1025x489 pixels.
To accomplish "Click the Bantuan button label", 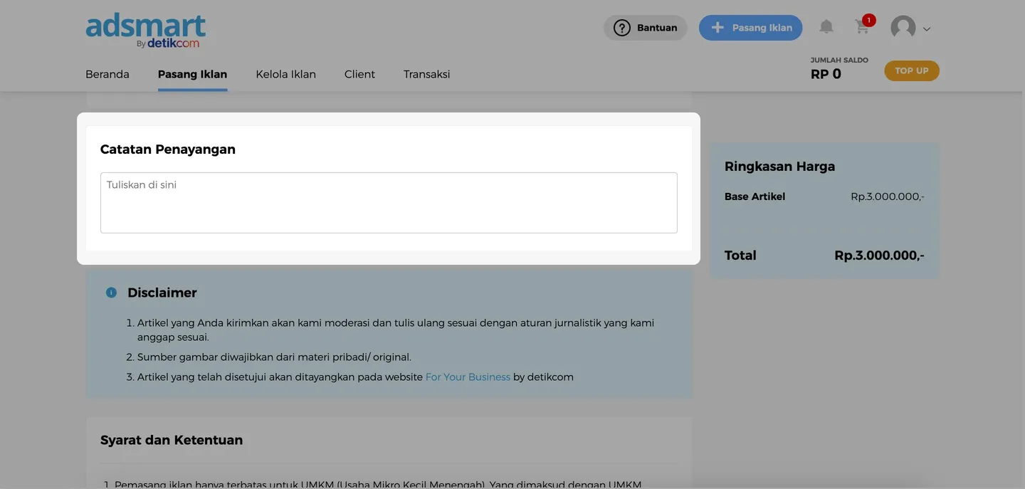I will click(x=657, y=28).
